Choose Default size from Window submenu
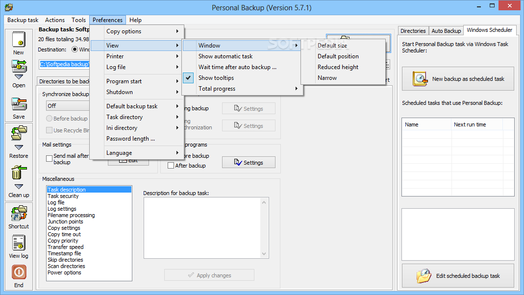 coord(343,46)
